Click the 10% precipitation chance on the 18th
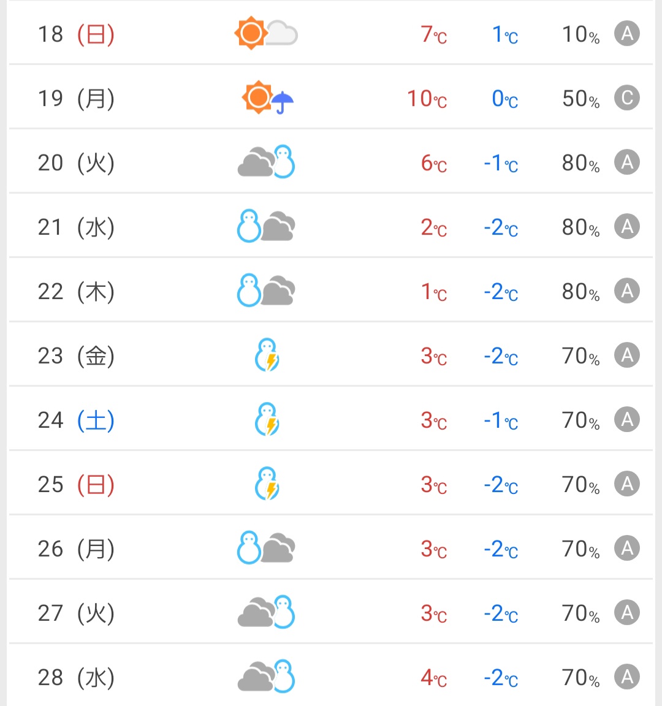 pos(580,34)
